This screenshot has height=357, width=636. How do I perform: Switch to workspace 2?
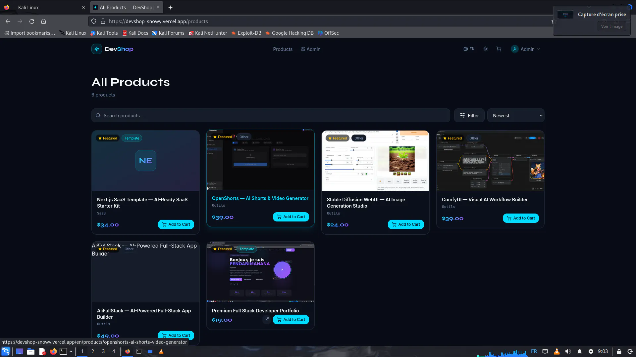93,351
